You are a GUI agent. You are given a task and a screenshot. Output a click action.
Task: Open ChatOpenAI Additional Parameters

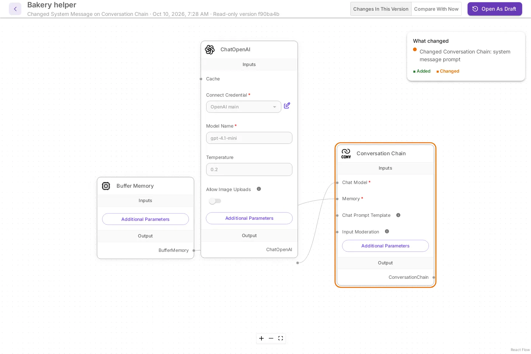coord(249,218)
